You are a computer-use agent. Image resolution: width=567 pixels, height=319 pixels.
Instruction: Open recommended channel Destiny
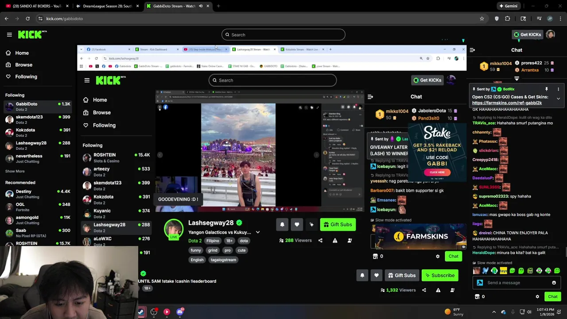[38, 194]
